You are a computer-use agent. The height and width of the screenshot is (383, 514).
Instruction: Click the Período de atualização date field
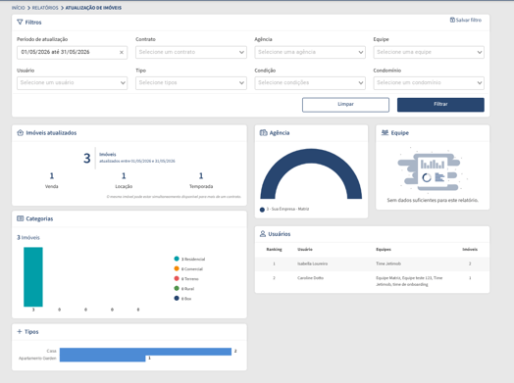[73, 52]
